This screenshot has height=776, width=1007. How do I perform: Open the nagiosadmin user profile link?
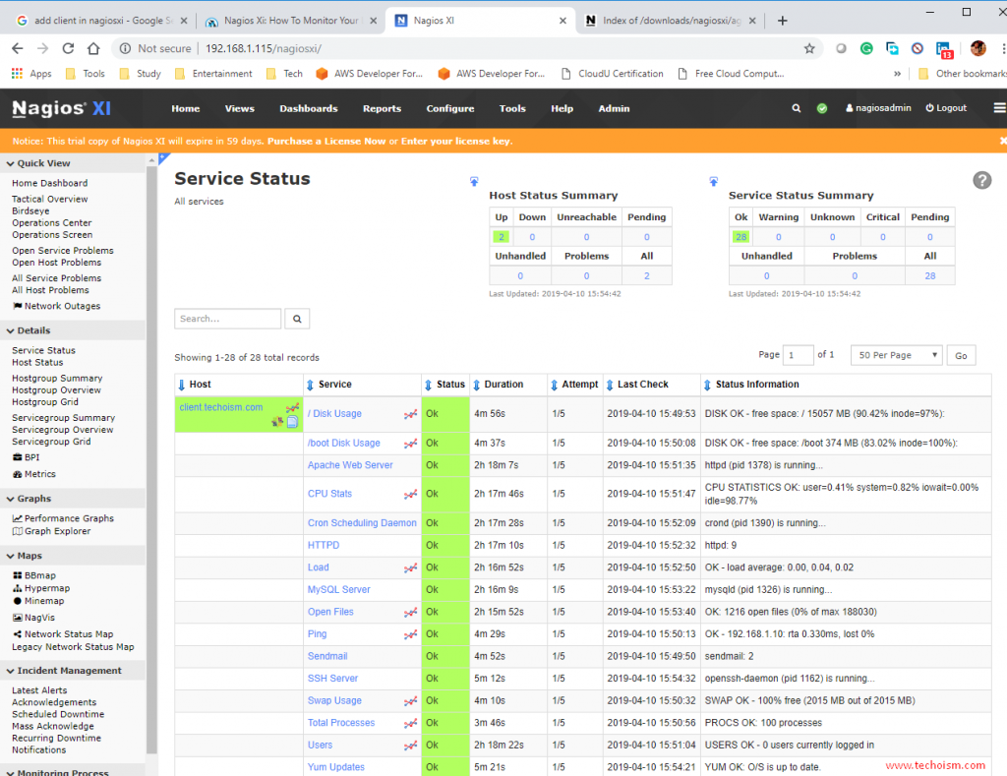(x=878, y=108)
